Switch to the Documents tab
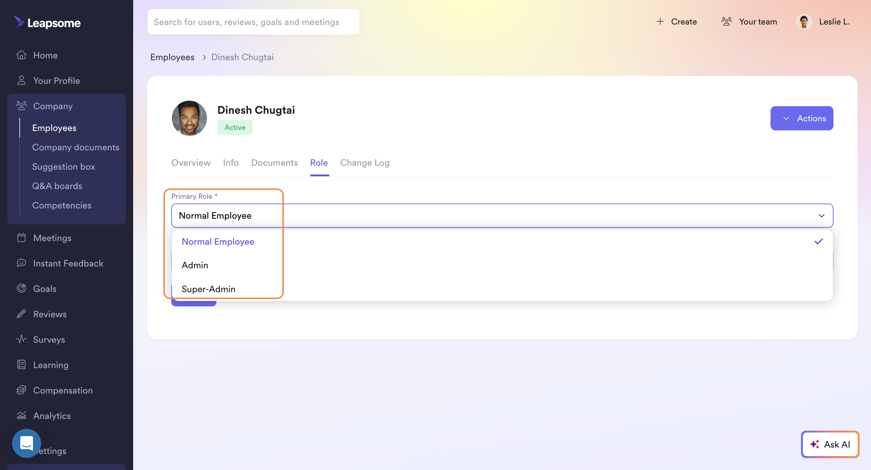871x470 pixels. pos(274,163)
